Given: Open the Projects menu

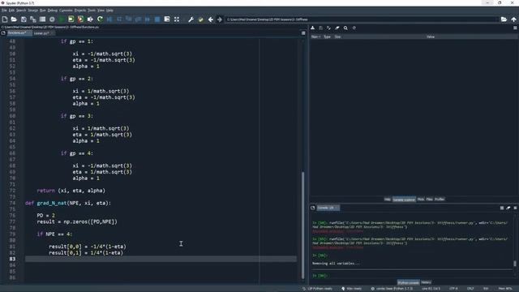Looking at the screenshot, I should tap(80, 11).
